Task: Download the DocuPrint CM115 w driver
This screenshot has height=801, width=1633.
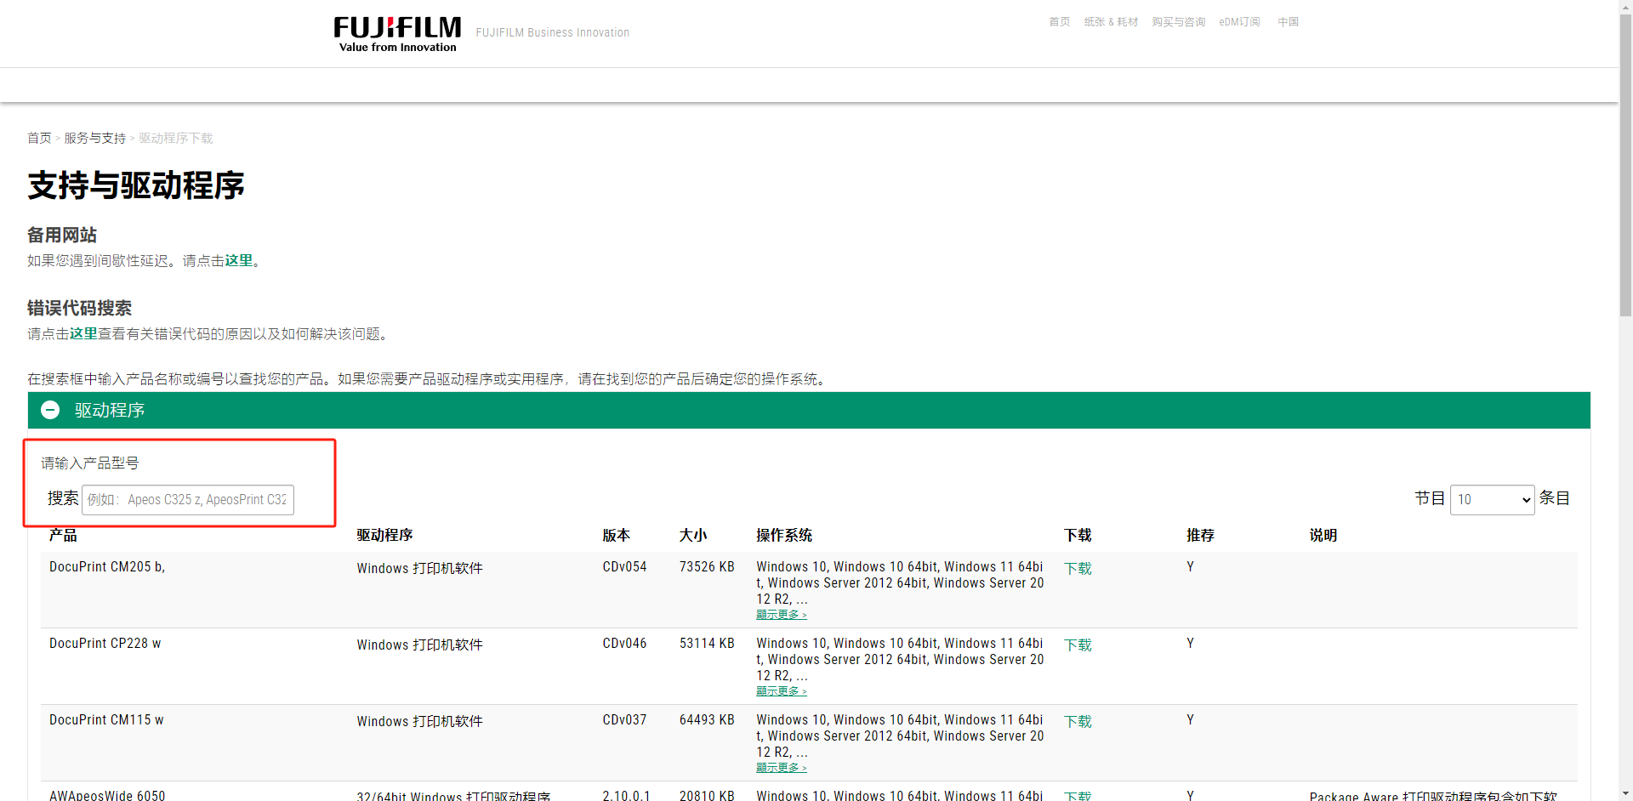Action: coord(1078,721)
